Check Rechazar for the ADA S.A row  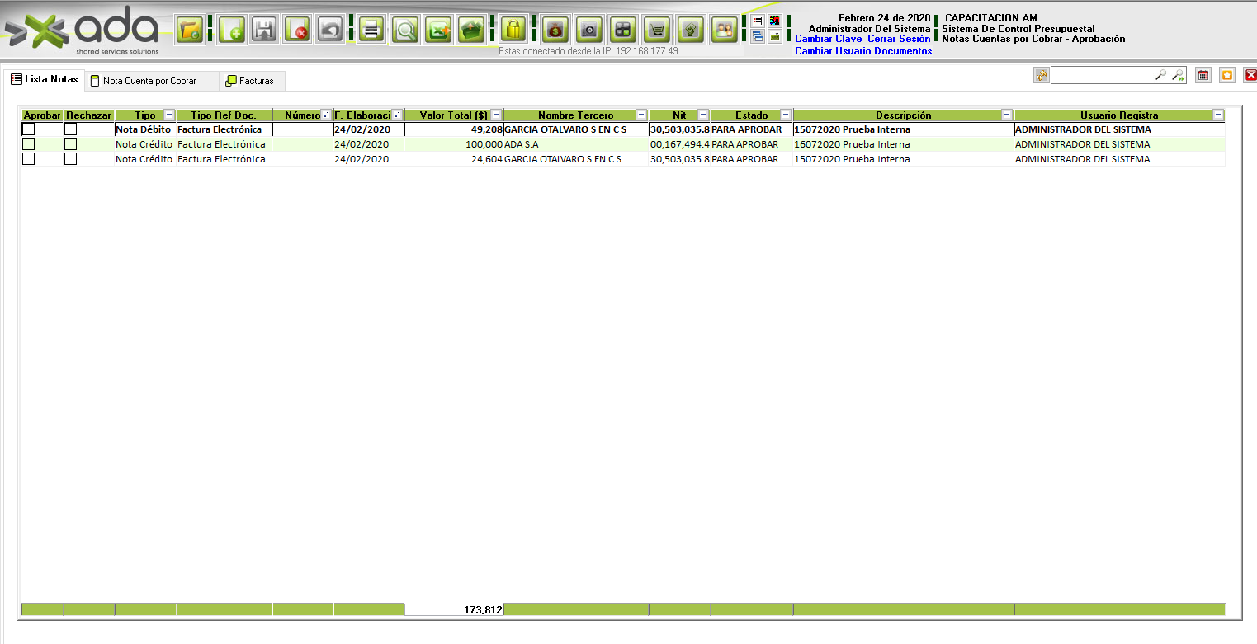(x=71, y=144)
